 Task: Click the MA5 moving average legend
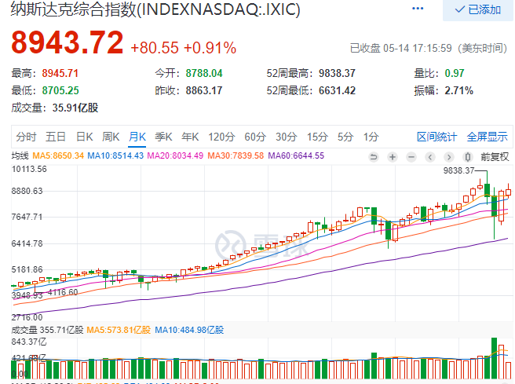(58, 155)
